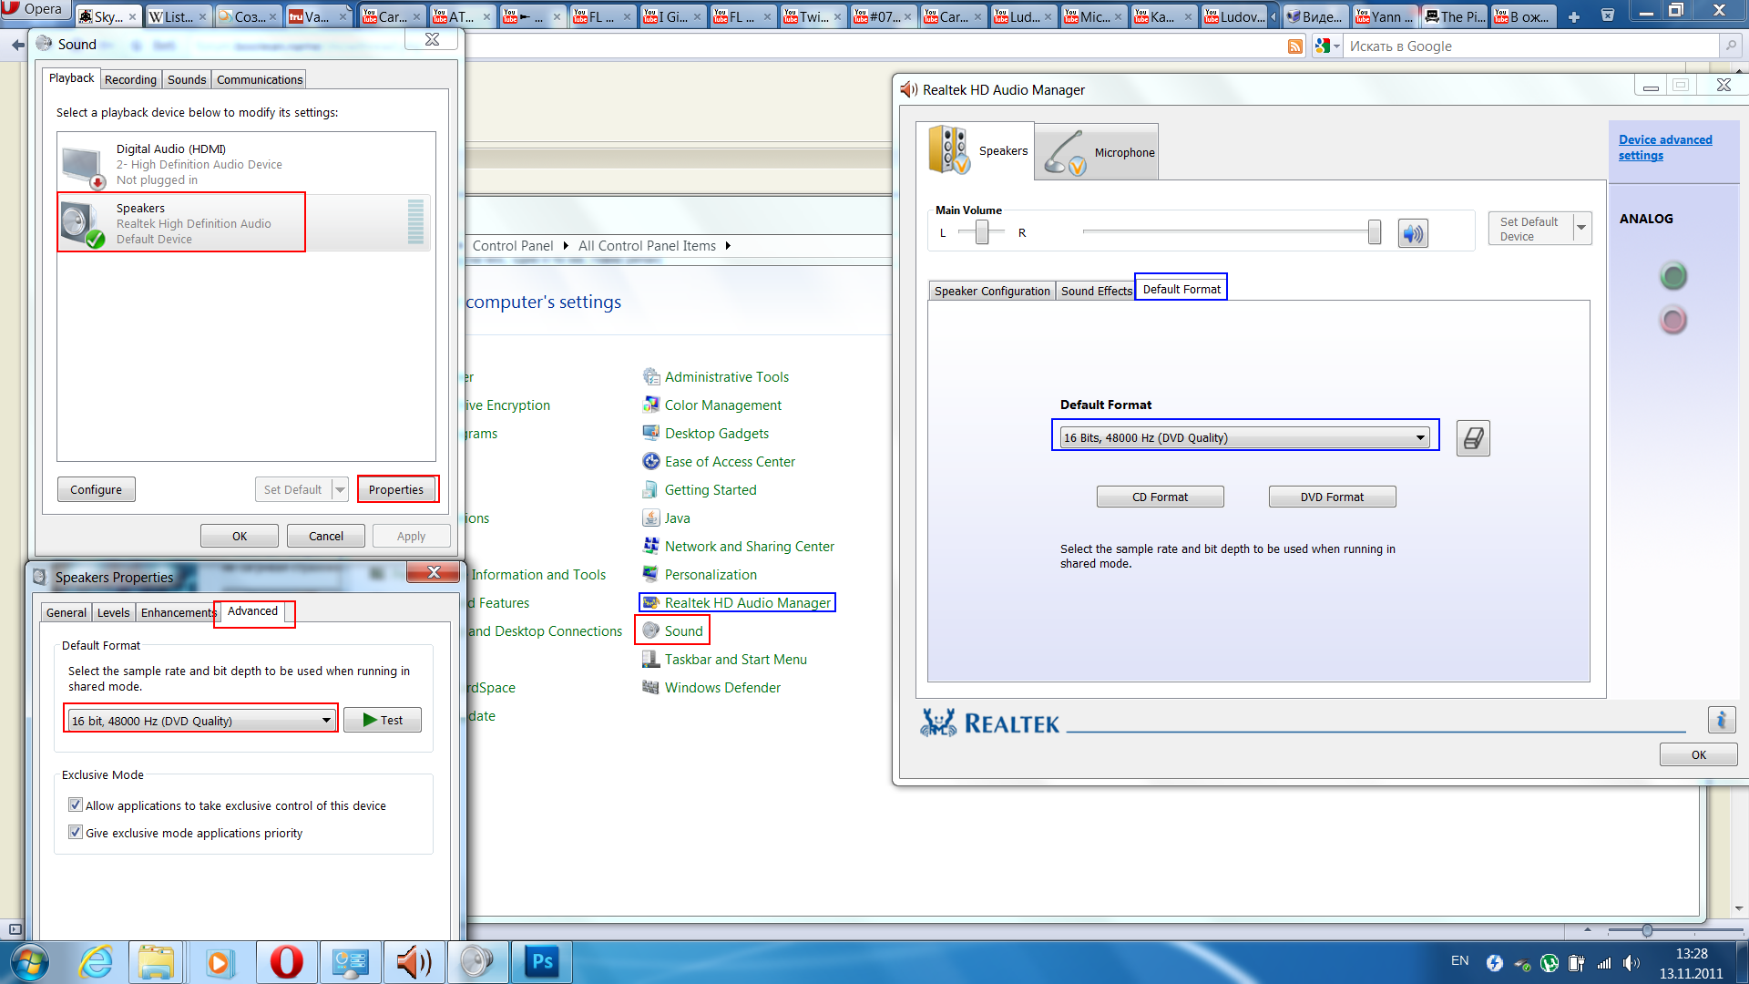Click the restore default format eraser icon
Screen dimensions: 1749x984
tap(1473, 438)
